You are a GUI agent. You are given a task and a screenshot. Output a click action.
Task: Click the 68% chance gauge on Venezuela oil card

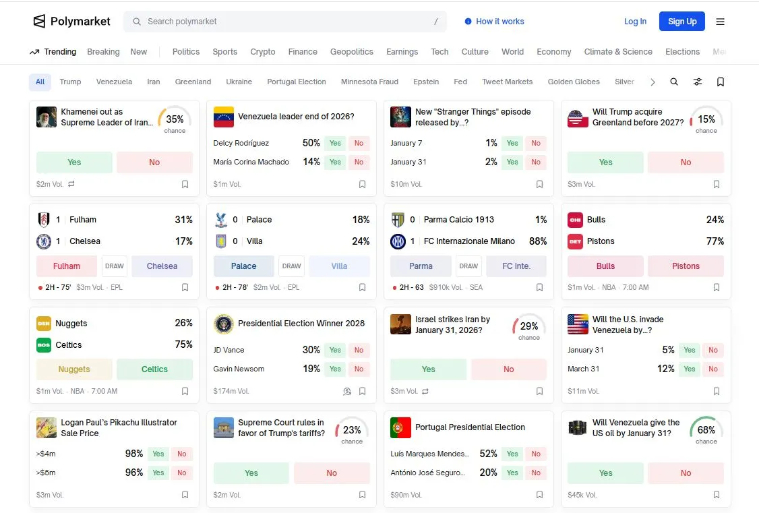pyautogui.click(x=706, y=431)
